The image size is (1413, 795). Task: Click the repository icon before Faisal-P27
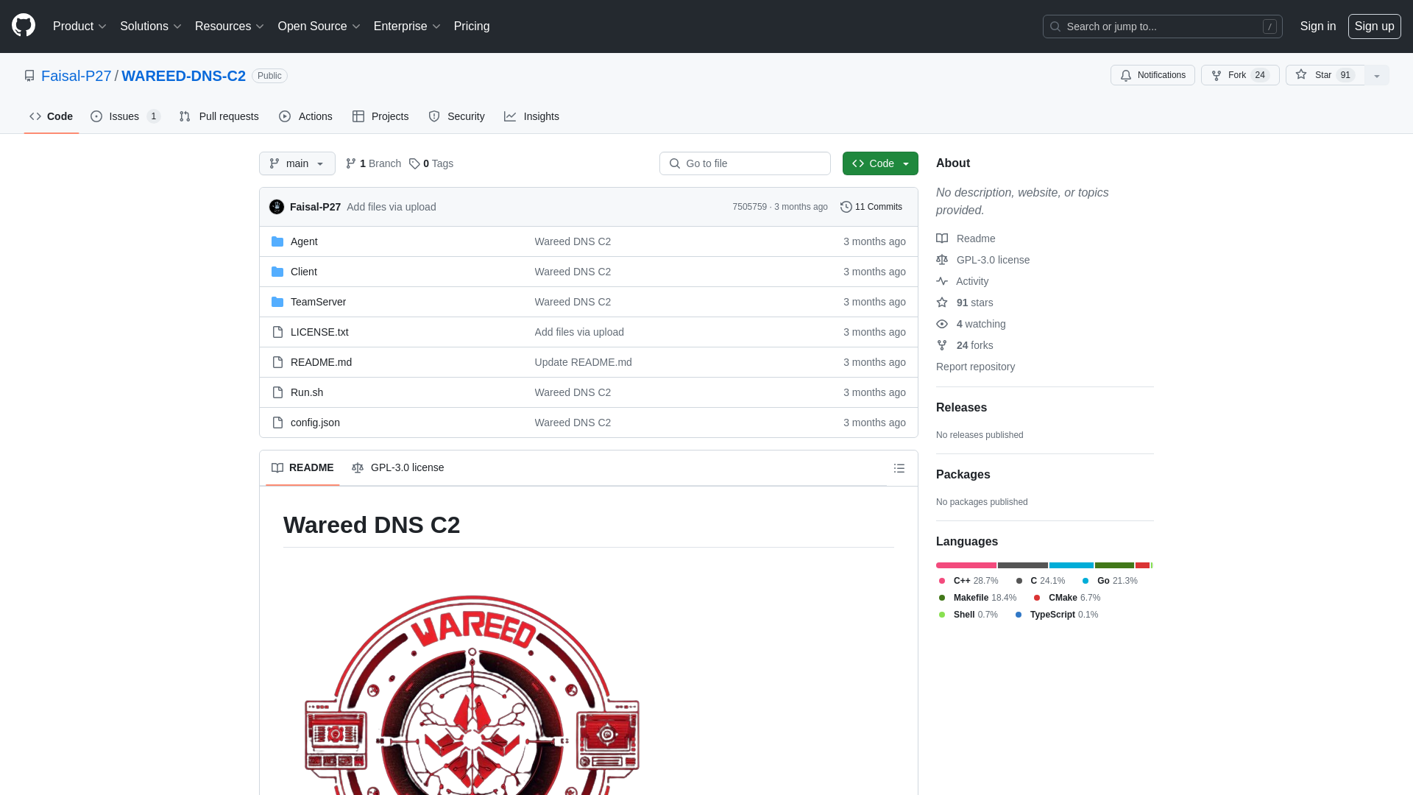point(29,76)
